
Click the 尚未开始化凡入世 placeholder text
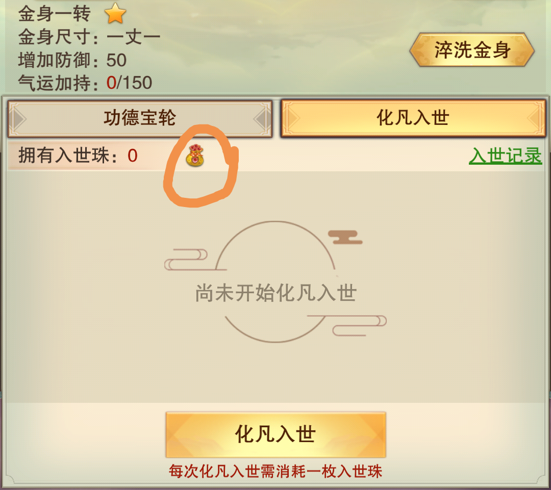click(276, 293)
